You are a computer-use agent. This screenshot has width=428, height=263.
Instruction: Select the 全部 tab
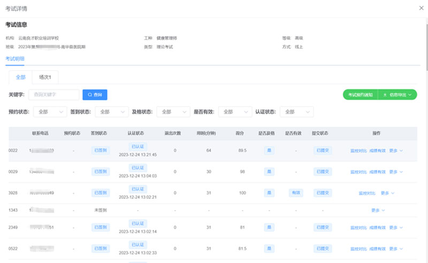tap(20, 77)
